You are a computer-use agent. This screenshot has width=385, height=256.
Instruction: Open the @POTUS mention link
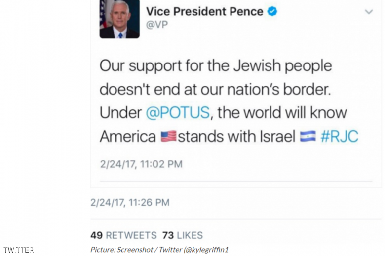(x=178, y=113)
